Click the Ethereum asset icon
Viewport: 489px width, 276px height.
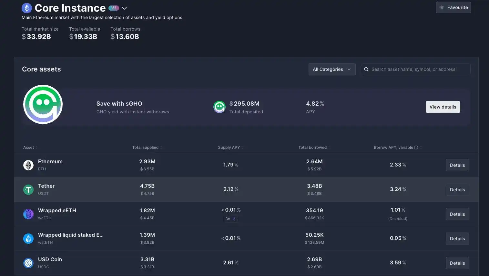[28, 165]
